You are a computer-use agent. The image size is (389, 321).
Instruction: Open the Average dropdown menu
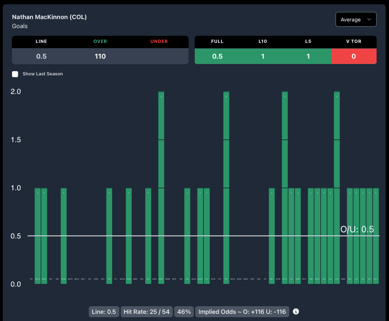(x=356, y=20)
